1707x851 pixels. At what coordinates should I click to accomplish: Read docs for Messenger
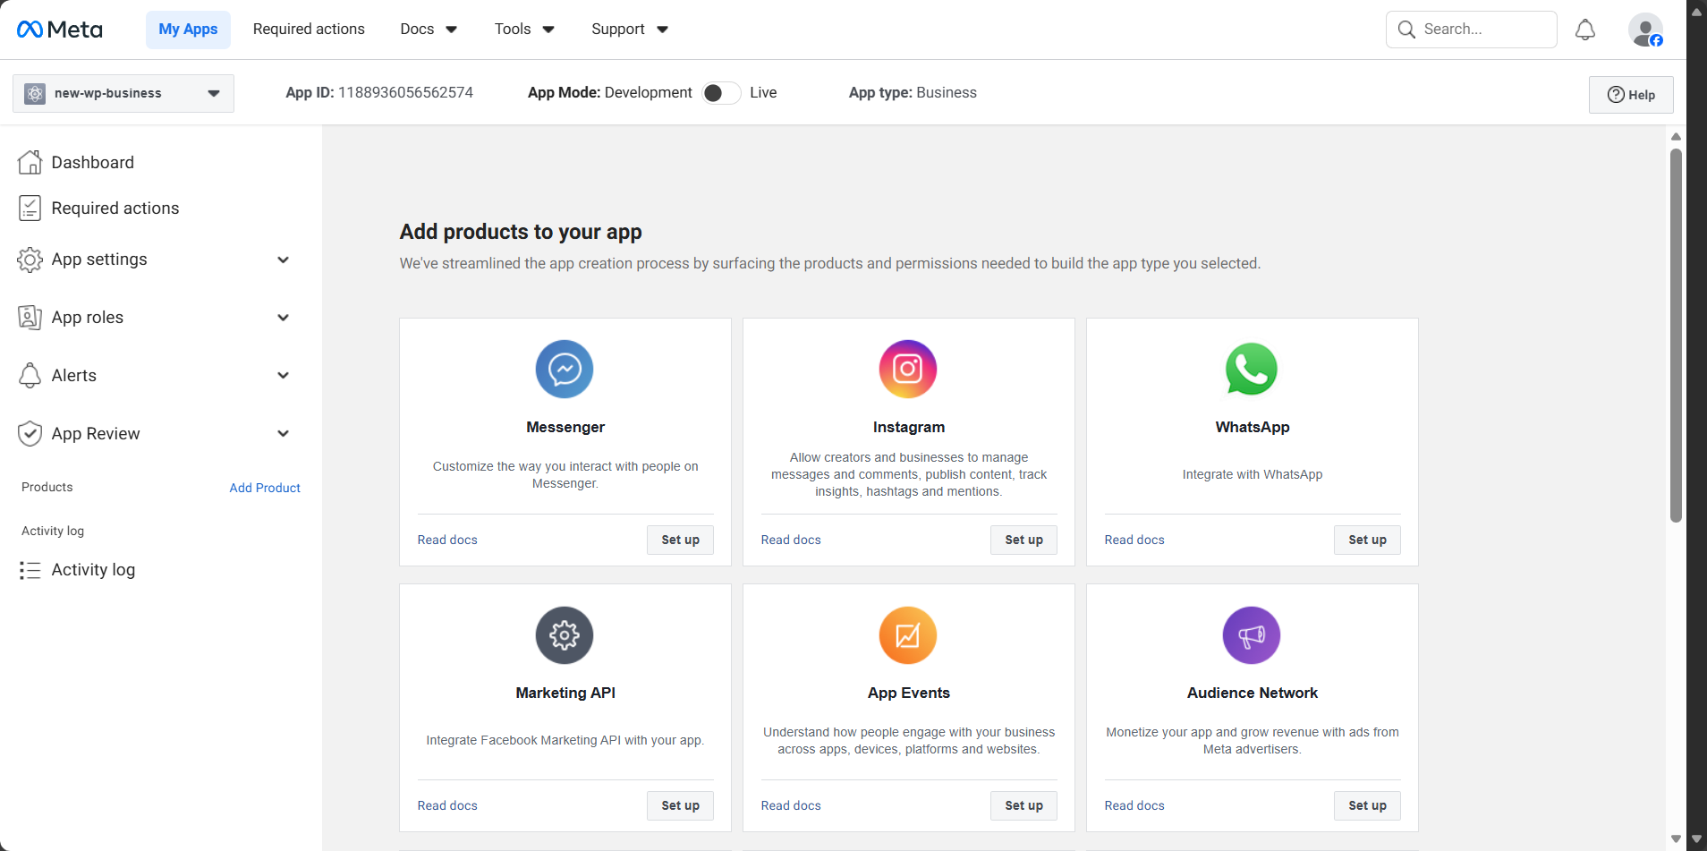[447, 540]
